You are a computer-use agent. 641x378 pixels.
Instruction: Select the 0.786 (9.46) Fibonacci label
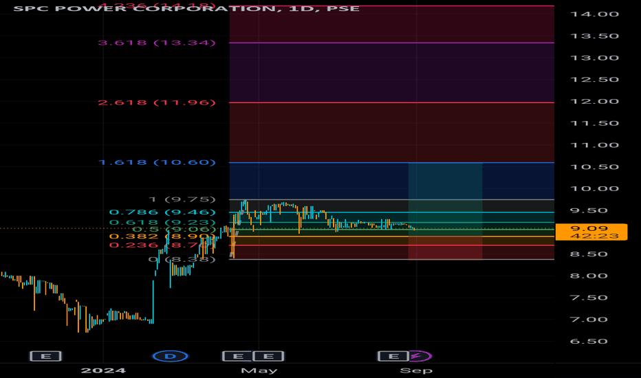pyautogui.click(x=162, y=212)
